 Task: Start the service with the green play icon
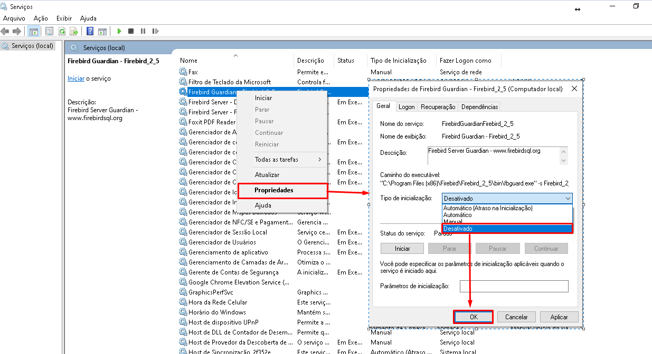point(119,31)
